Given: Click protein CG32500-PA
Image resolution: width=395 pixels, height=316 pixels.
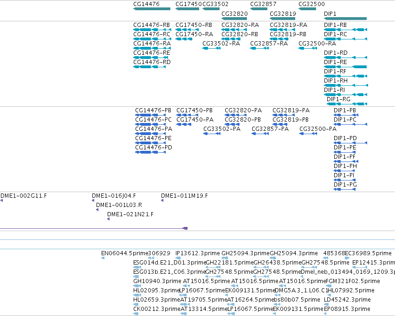Looking at the screenshot, I should pos(318,129).
